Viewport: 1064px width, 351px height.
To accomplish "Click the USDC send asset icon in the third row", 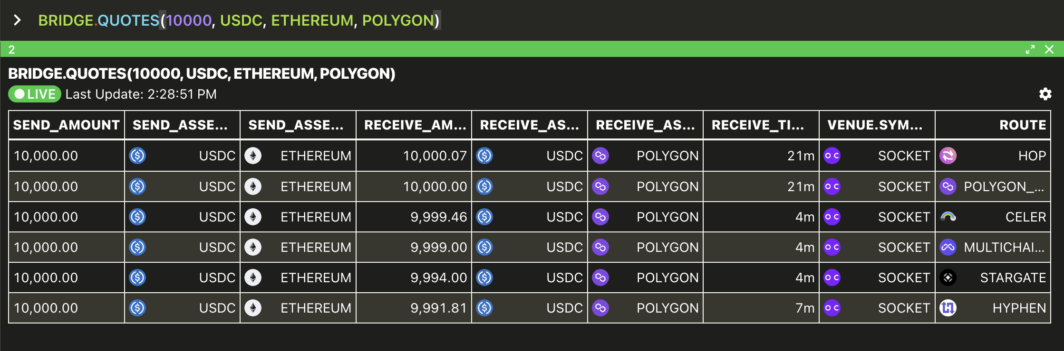I will click(x=137, y=217).
